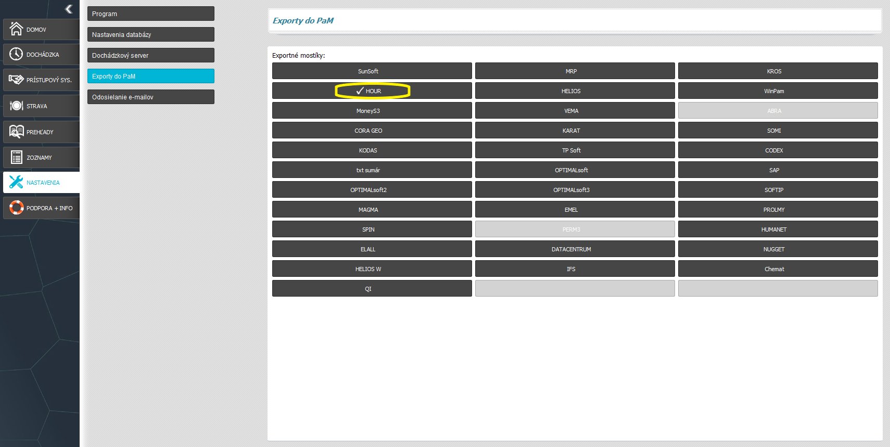Select the SunSoft export bridge
This screenshot has height=447, width=890.
[x=372, y=71]
